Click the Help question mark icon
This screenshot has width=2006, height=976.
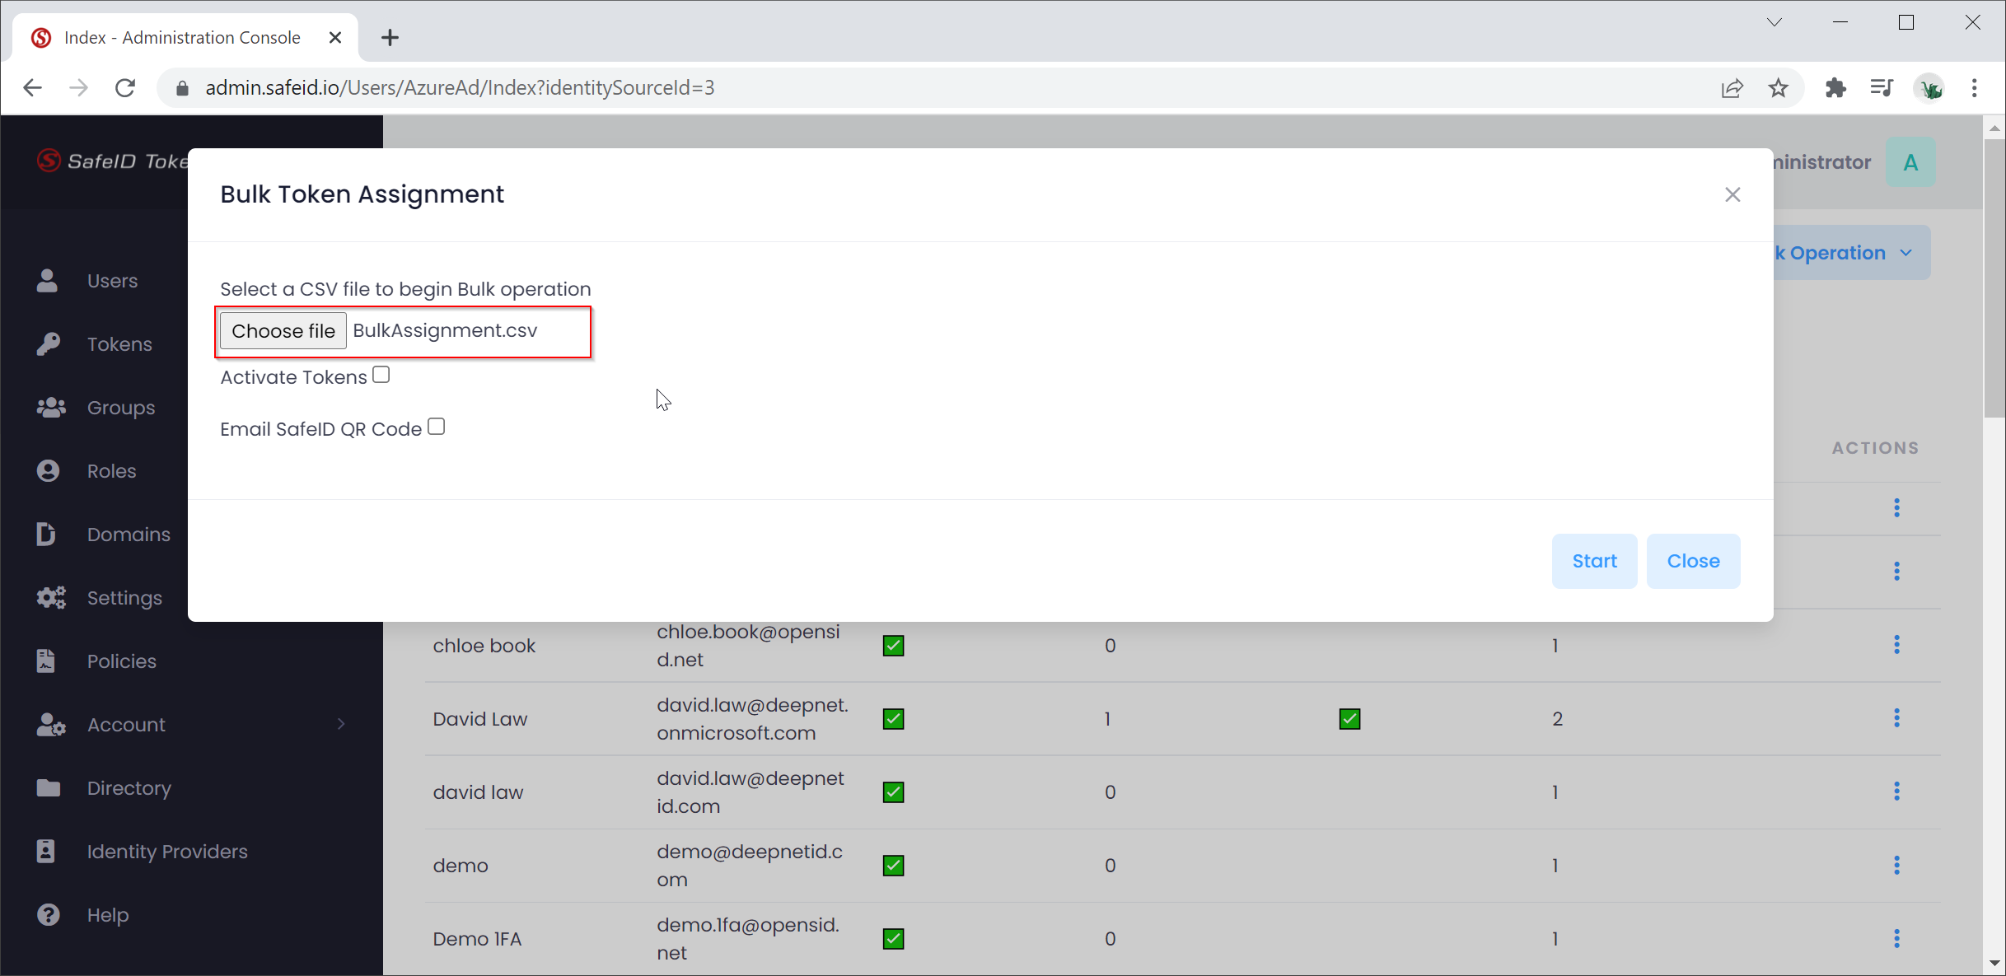click(48, 914)
